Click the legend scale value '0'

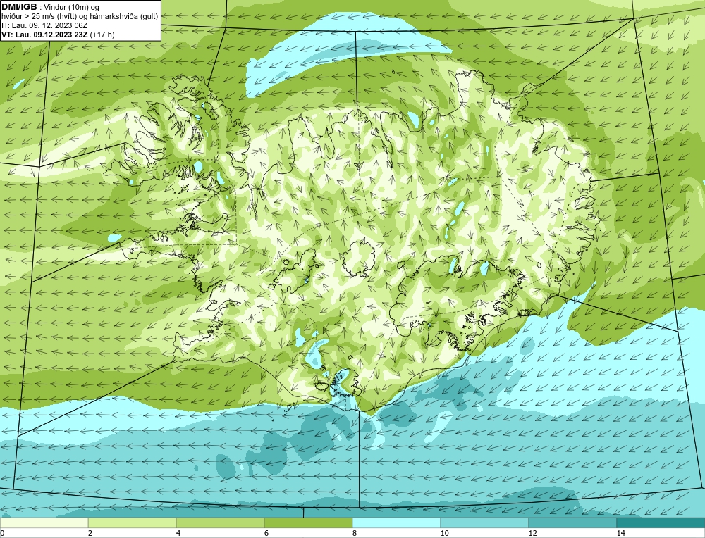pyautogui.click(x=2, y=533)
